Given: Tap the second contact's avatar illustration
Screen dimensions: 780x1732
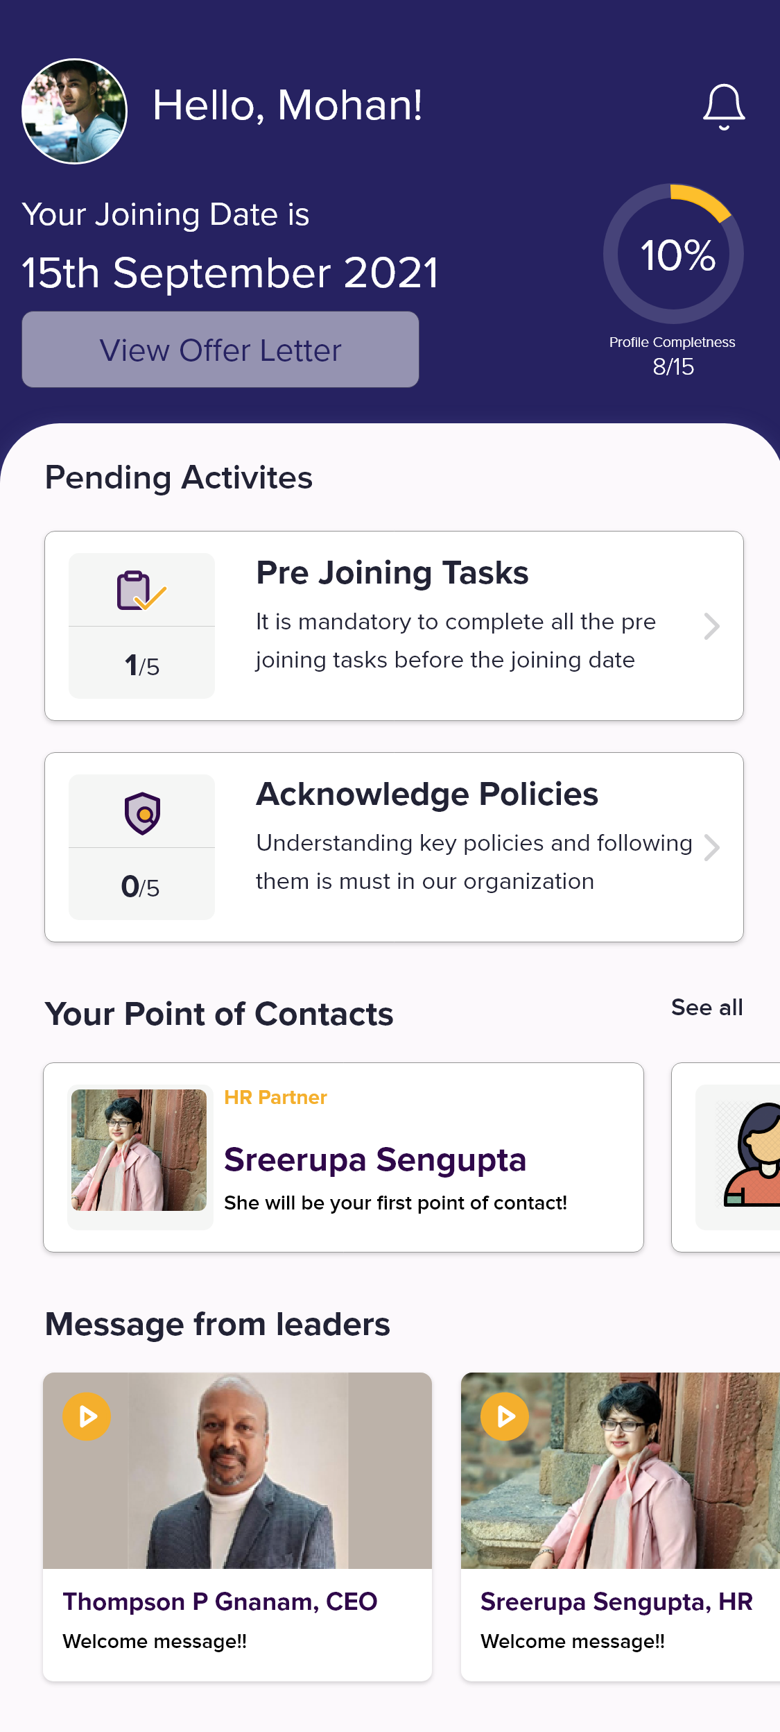Looking at the screenshot, I should pyautogui.click(x=752, y=1155).
